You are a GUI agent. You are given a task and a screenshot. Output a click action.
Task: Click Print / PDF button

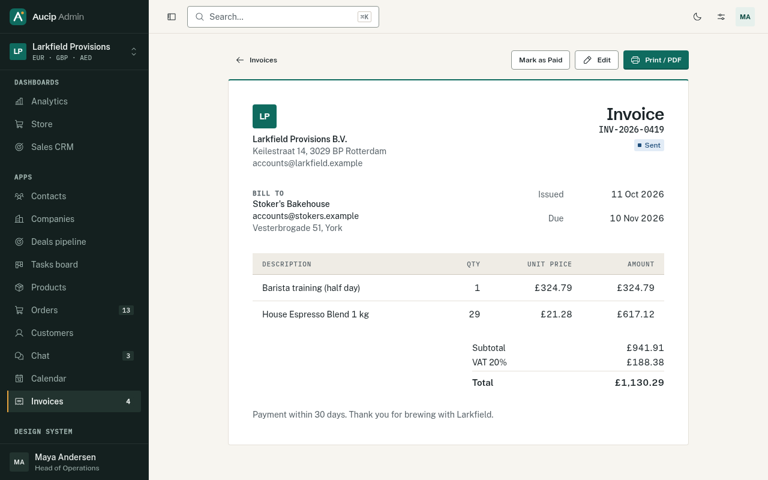pyautogui.click(x=656, y=60)
